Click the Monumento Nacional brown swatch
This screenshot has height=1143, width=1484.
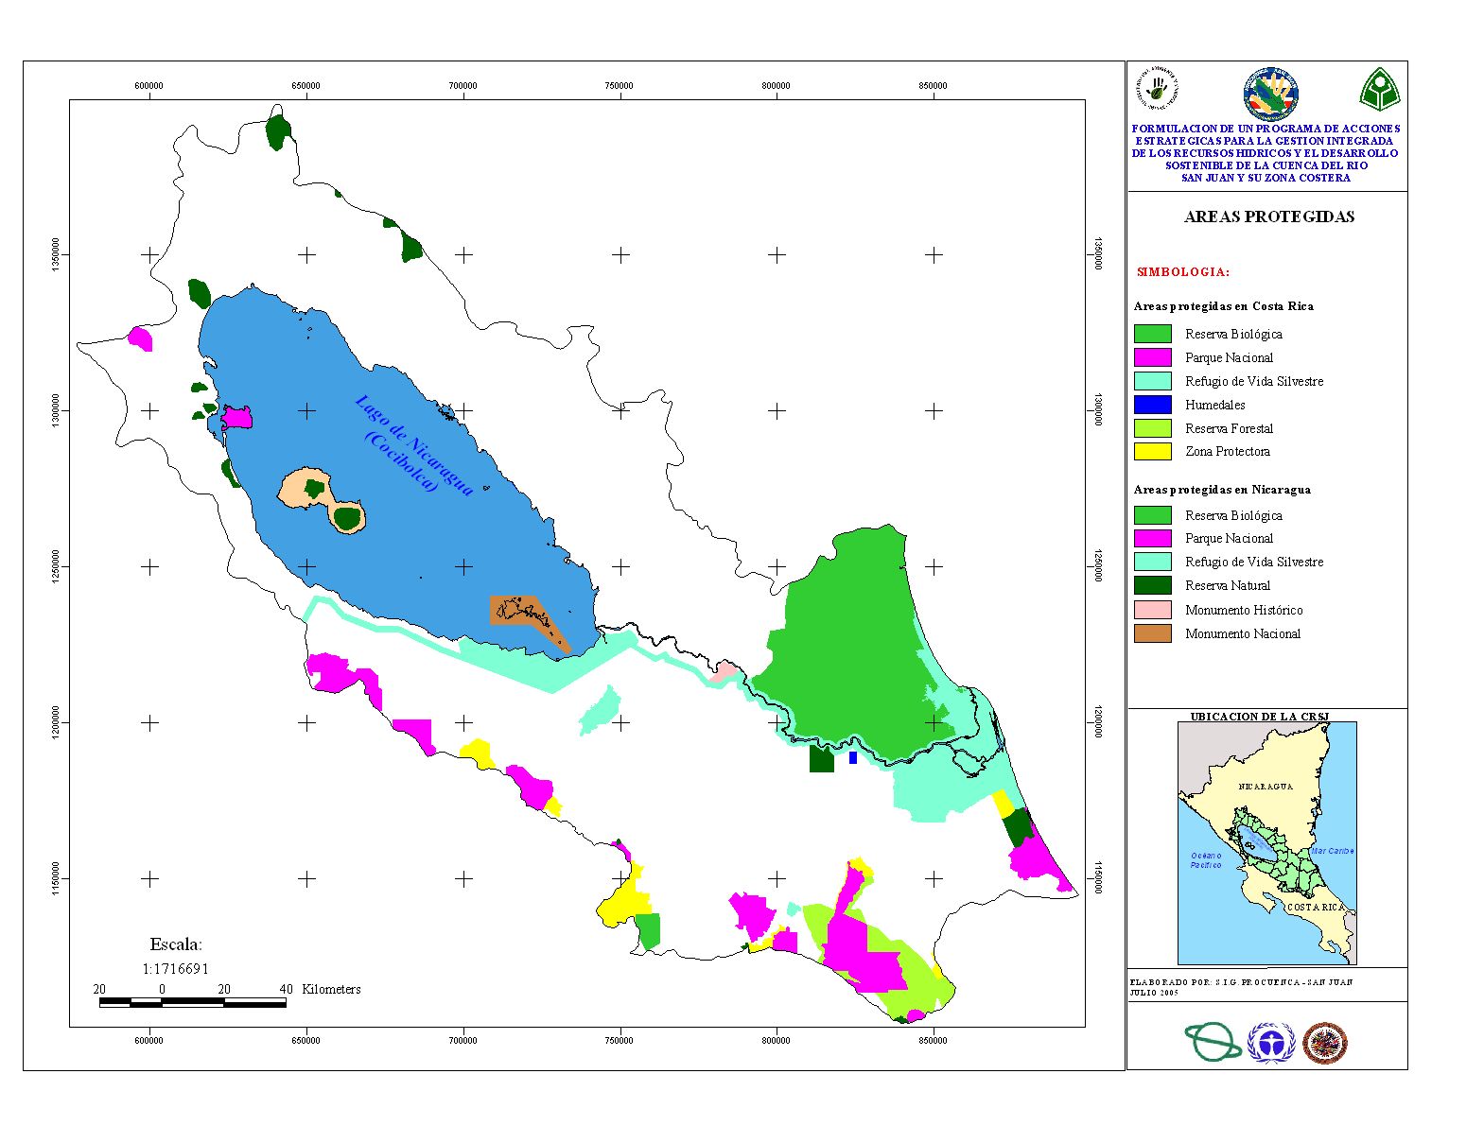[x=1152, y=633]
